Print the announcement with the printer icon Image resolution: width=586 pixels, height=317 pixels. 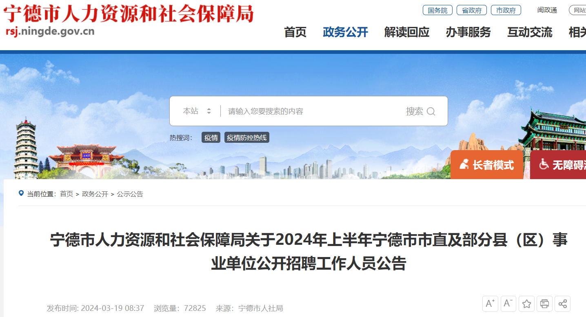pos(544,304)
